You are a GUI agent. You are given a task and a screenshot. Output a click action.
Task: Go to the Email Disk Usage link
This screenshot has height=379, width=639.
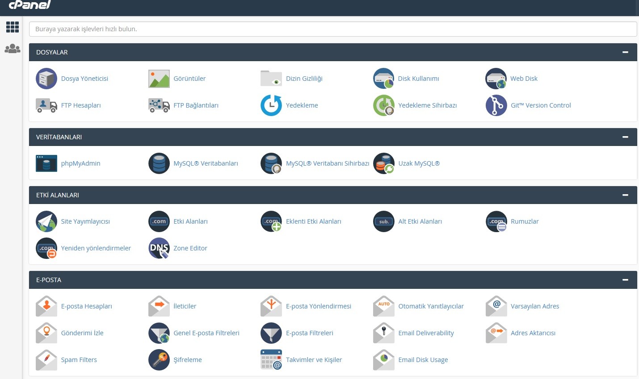tap(423, 360)
